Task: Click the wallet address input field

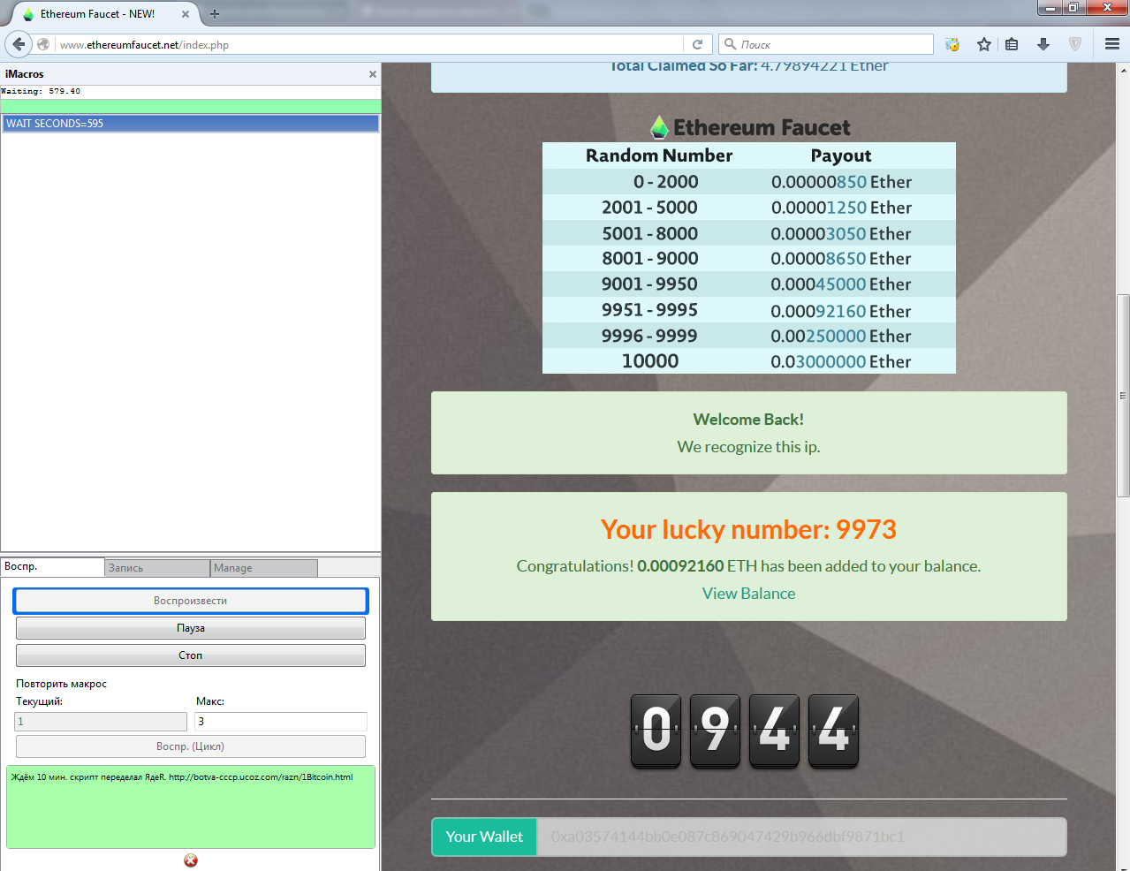Action: point(802,837)
